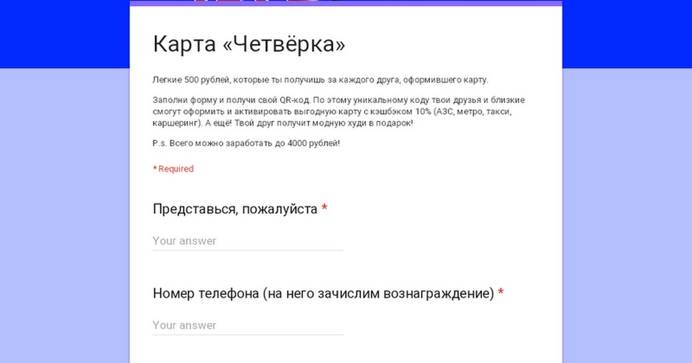Select the form title 'Карта «Четвёрка»'
Image resolution: width=692 pixels, height=363 pixels.
pos(249,44)
